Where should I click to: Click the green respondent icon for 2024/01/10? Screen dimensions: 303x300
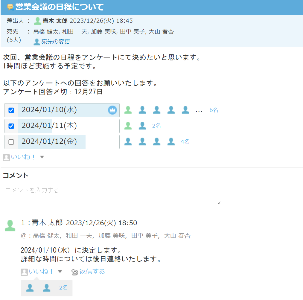[128, 110]
